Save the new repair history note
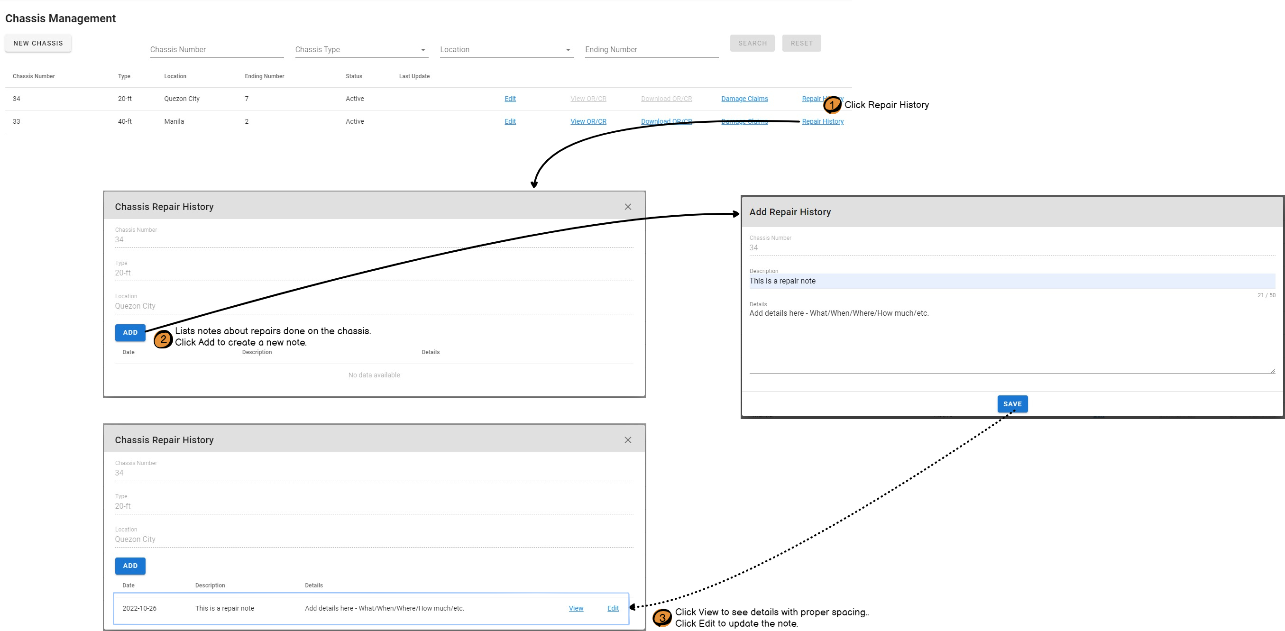Image resolution: width=1285 pixels, height=631 pixels. (1012, 404)
